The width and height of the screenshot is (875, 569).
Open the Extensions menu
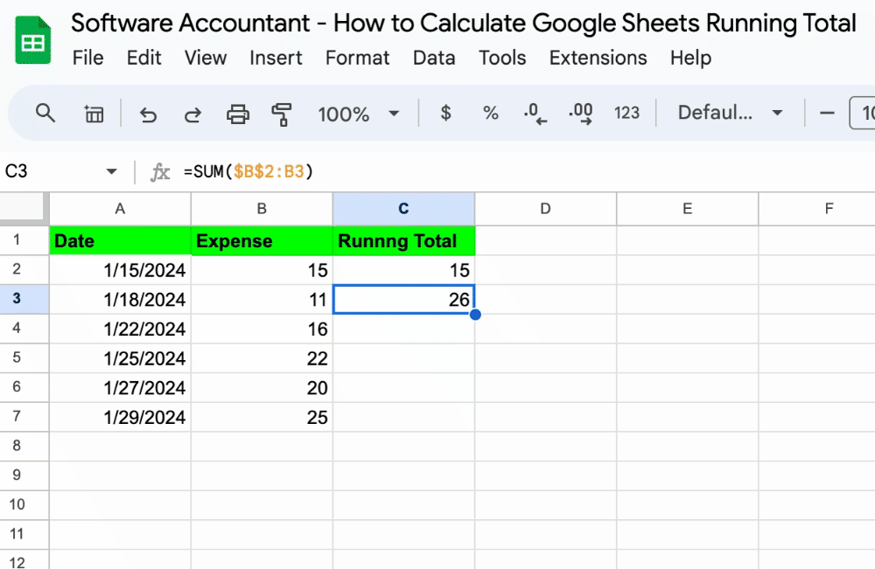[x=598, y=58]
